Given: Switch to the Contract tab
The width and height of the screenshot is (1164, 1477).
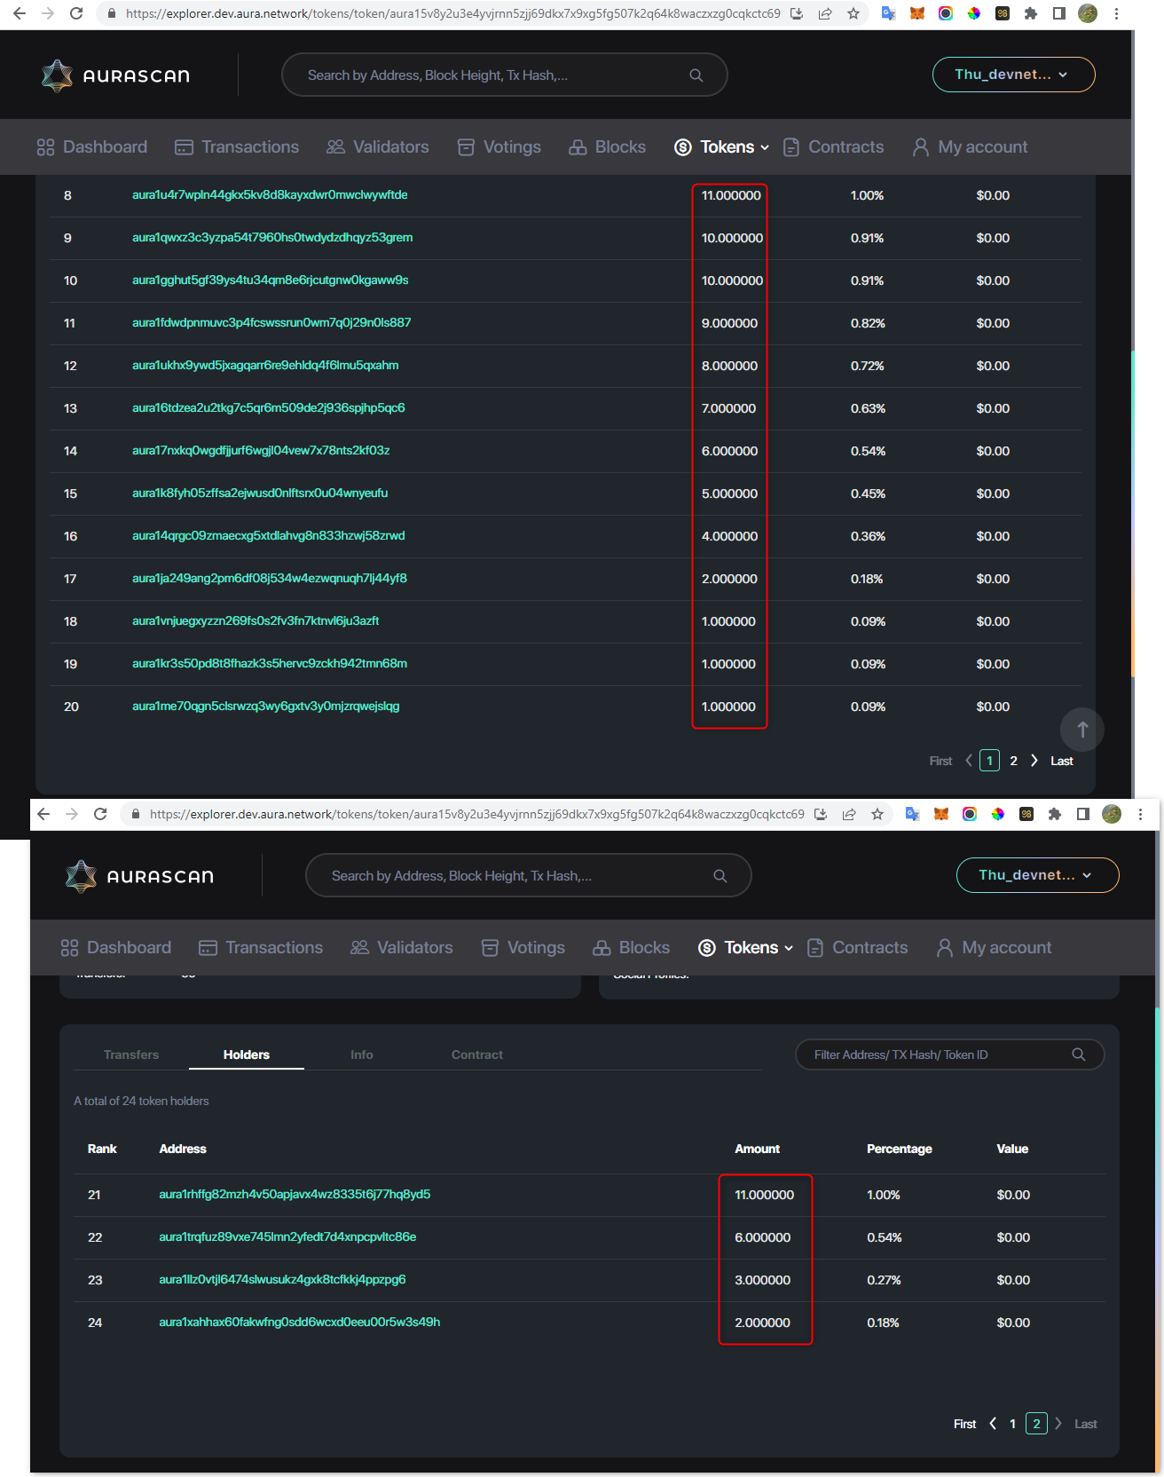Looking at the screenshot, I should [477, 1054].
